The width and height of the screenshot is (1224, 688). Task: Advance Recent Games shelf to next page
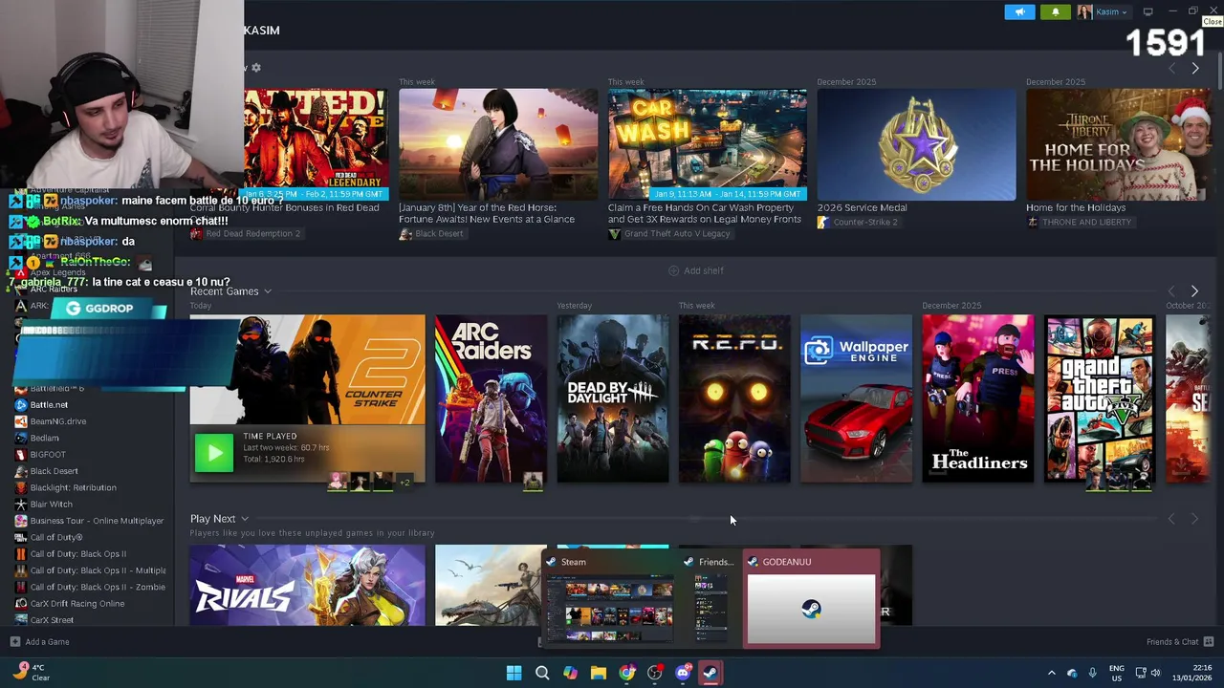1194,291
